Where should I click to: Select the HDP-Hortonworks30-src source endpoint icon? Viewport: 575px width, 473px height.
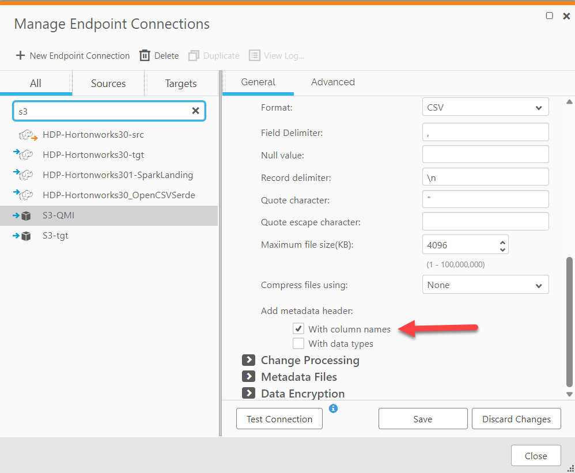pyautogui.click(x=27, y=135)
